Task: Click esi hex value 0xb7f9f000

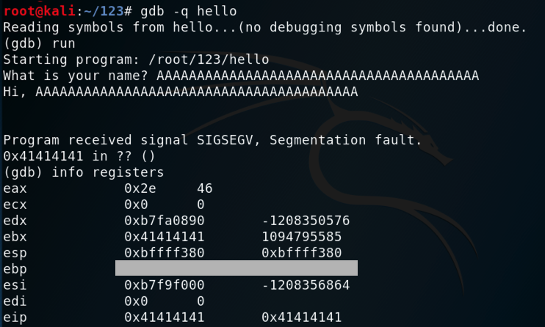Action: [164, 285]
